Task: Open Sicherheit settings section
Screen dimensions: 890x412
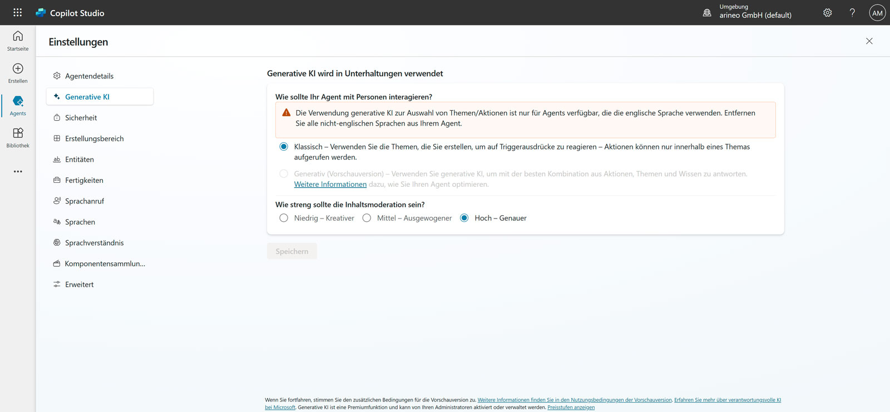Action: point(81,118)
